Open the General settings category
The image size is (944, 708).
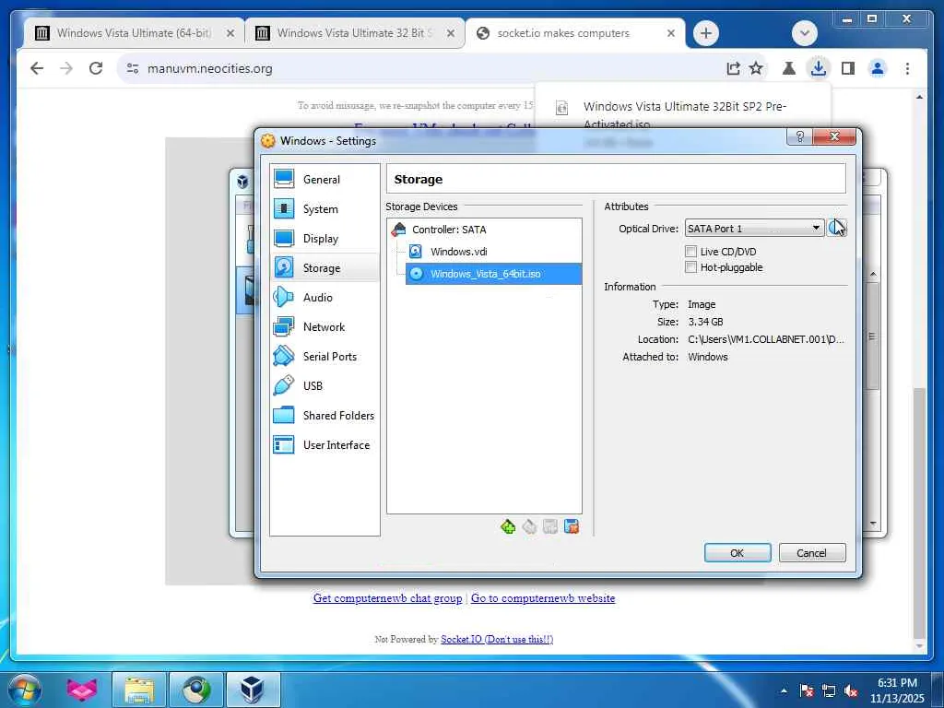click(324, 180)
